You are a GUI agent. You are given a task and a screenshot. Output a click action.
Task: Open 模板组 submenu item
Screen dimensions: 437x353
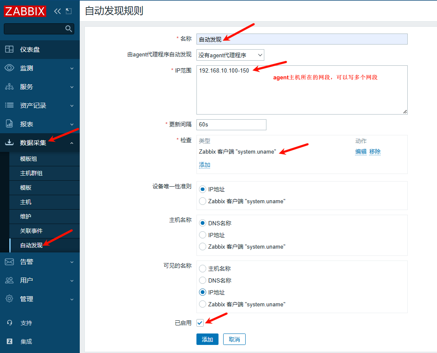point(45,159)
